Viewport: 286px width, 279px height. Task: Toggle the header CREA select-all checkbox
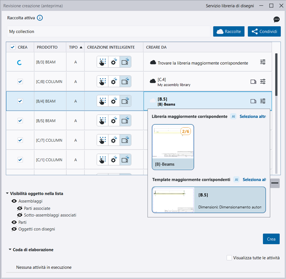(13, 47)
